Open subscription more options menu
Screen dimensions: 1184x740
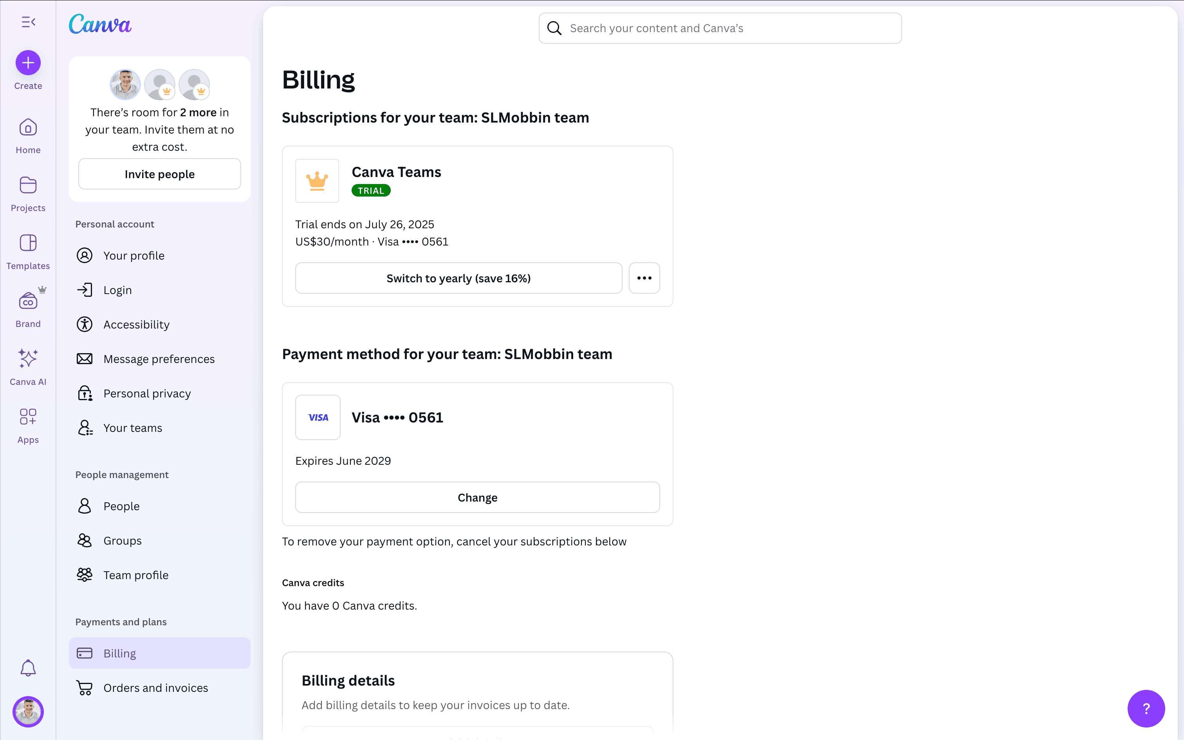click(644, 278)
